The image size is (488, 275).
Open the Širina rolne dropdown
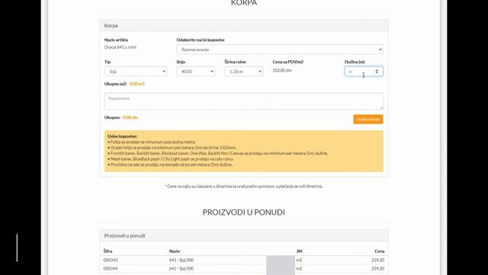coord(244,71)
